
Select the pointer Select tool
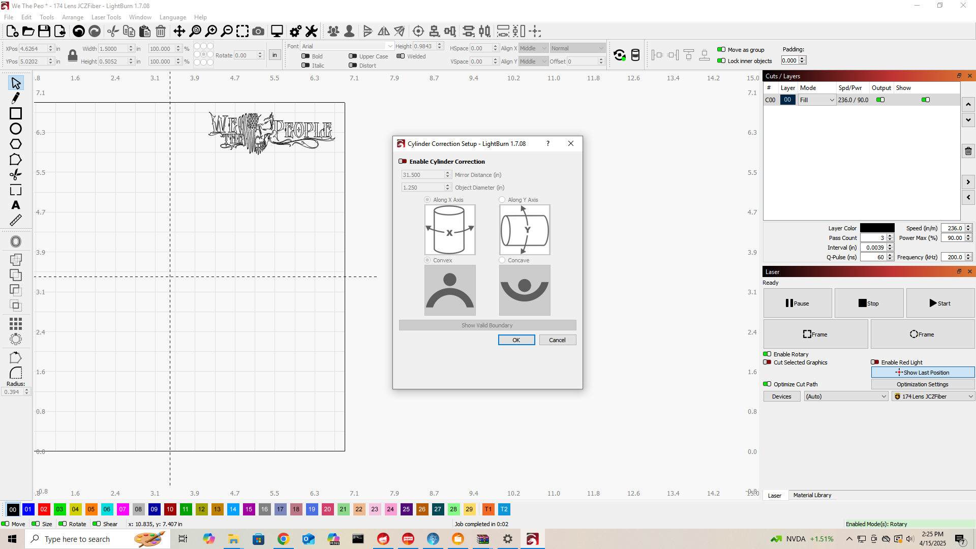pyautogui.click(x=16, y=83)
